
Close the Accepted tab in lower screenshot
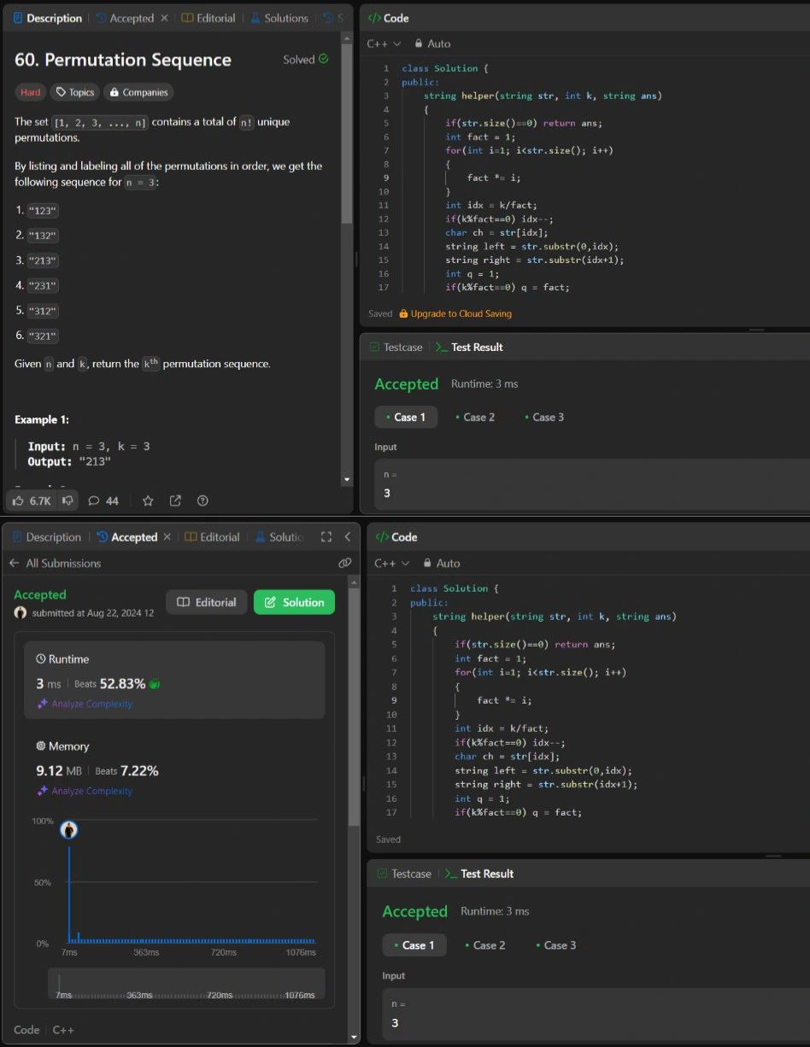click(167, 537)
